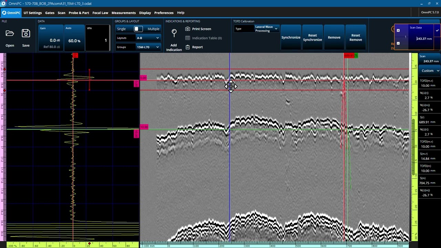Open the Scan tab

pos(61,13)
